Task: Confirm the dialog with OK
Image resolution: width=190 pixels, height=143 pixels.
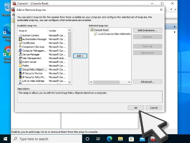Action: coord(136,108)
